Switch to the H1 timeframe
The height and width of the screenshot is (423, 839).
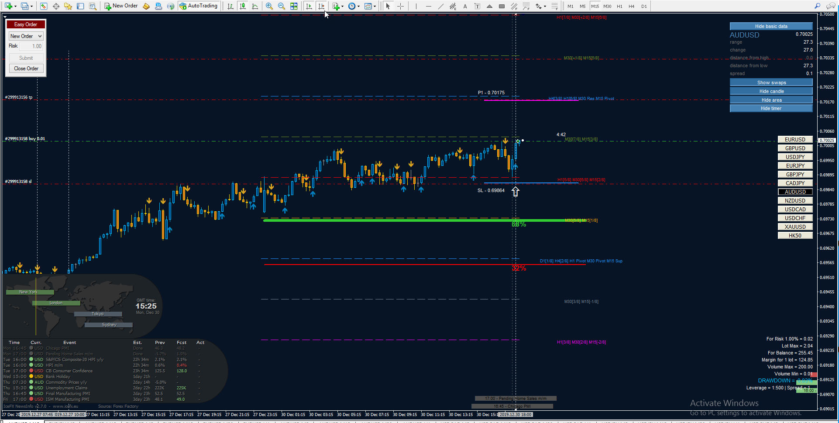point(619,6)
